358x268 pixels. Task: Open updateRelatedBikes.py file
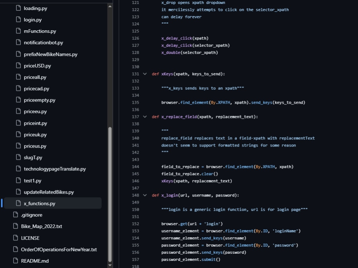tap(49, 192)
